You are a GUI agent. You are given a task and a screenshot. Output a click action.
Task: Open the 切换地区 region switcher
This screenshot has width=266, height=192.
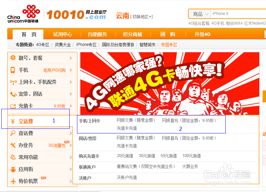click(141, 17)
